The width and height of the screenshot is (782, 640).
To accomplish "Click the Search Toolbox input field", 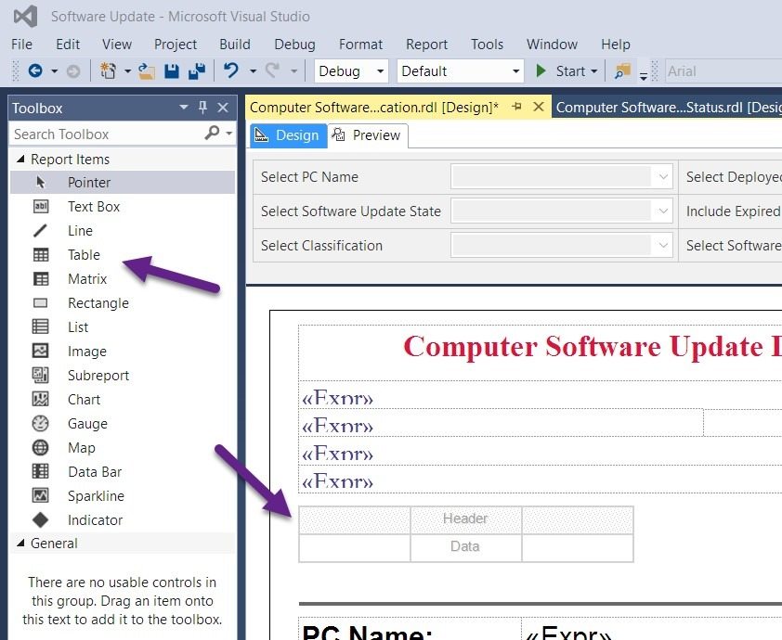I will [107, 134].
